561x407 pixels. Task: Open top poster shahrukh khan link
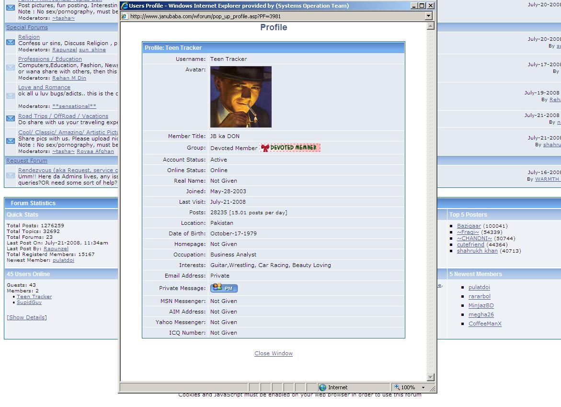pos(477,251)
